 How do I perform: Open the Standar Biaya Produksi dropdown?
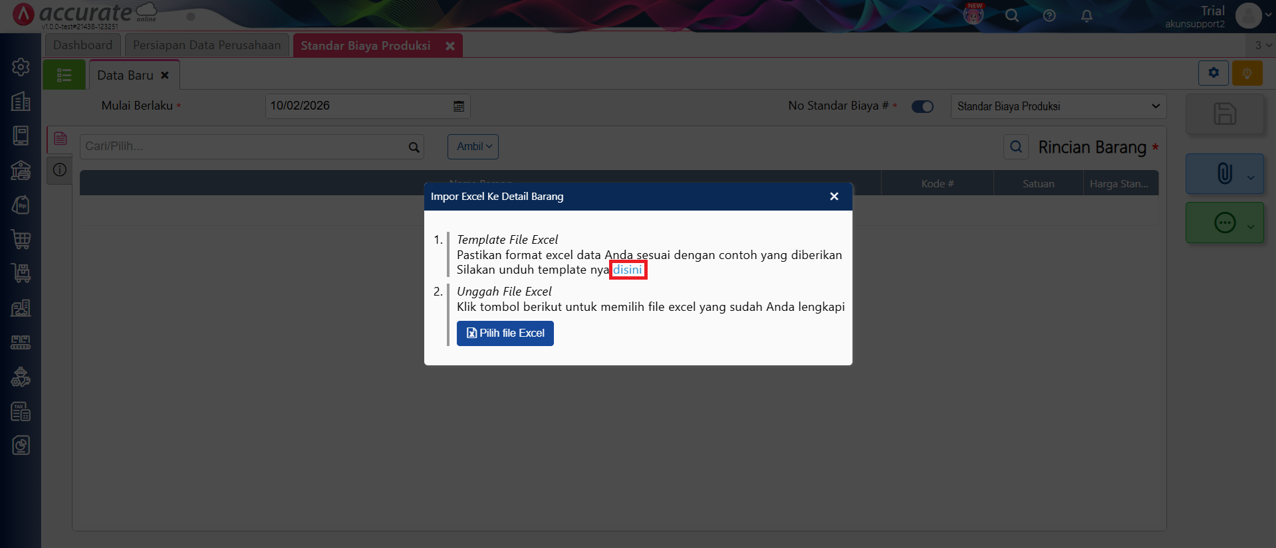tap(1058, 106)
